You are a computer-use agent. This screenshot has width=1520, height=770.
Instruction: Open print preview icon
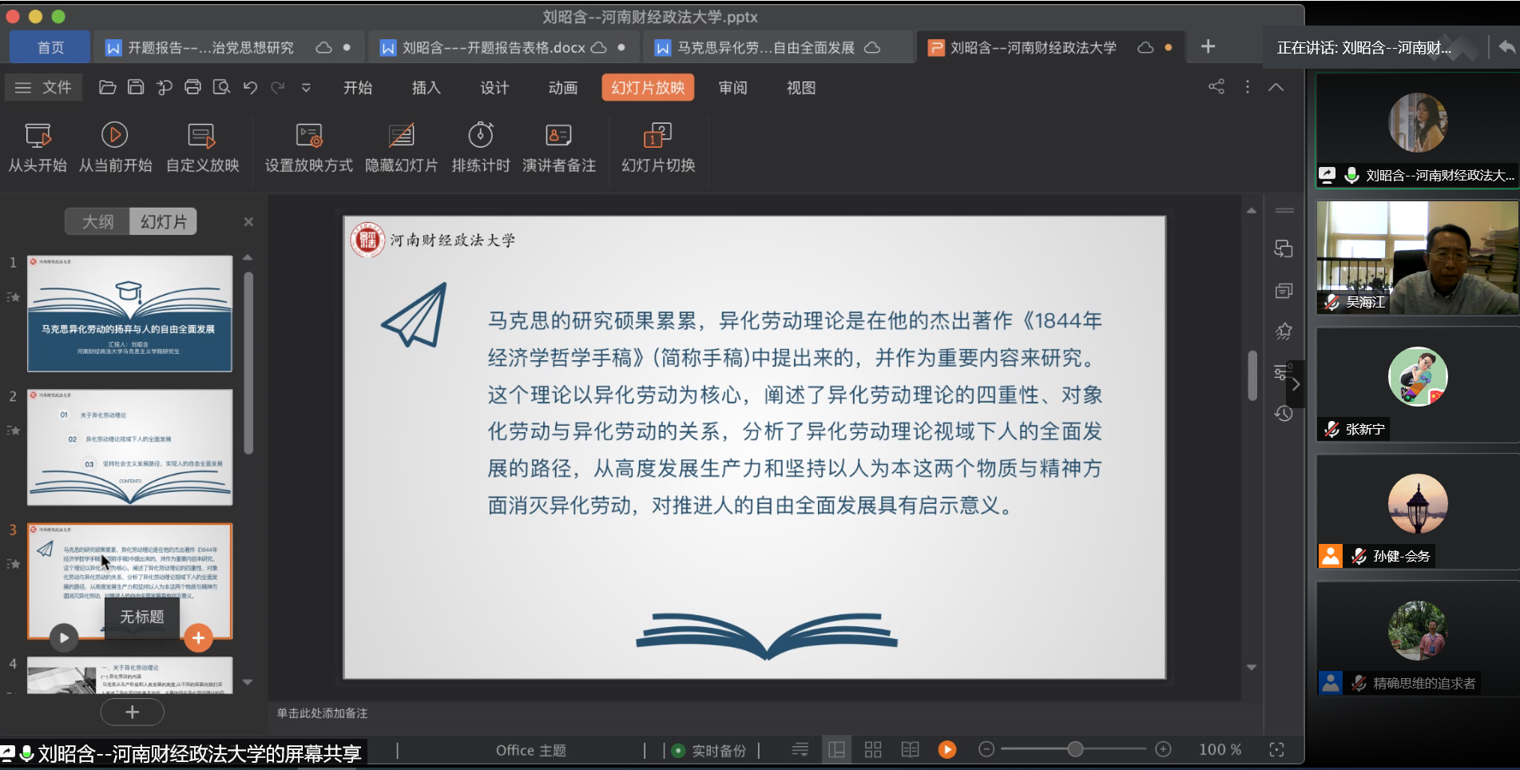click(221, 87)
